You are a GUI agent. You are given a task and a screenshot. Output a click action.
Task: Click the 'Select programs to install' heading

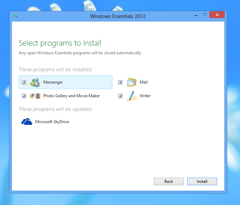60,43
